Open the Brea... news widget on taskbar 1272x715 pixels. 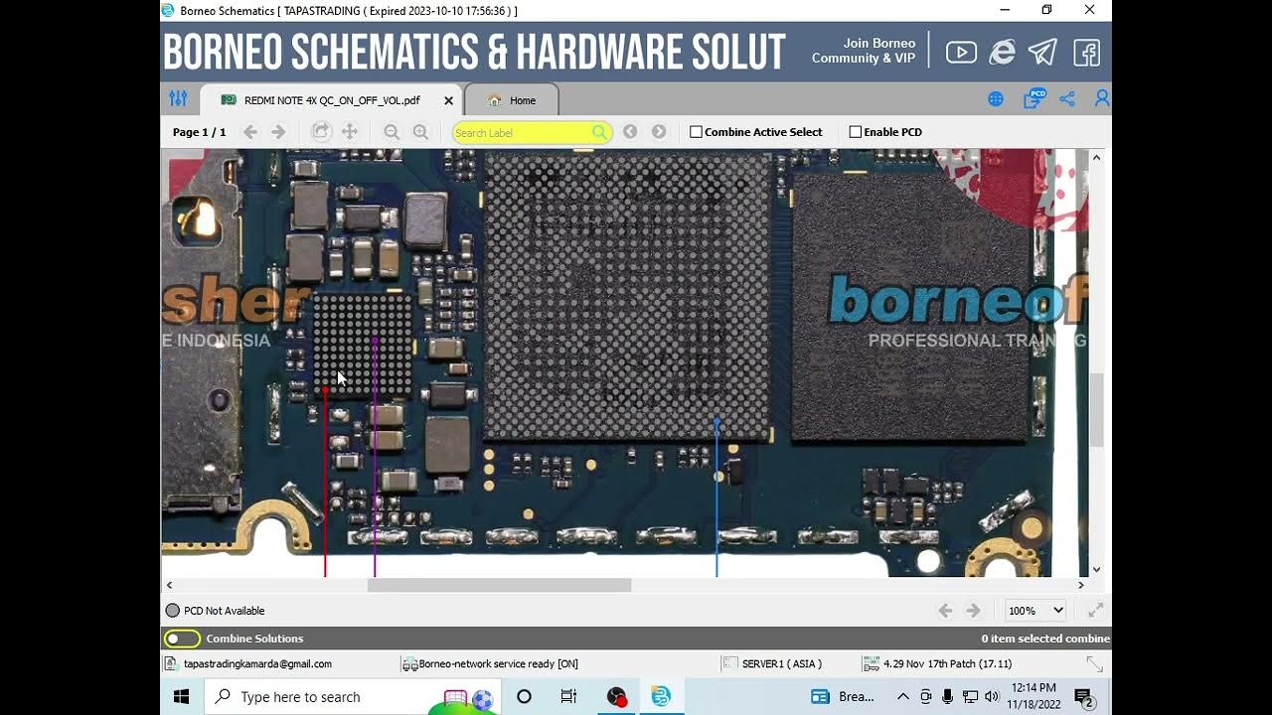pos(843,697)
